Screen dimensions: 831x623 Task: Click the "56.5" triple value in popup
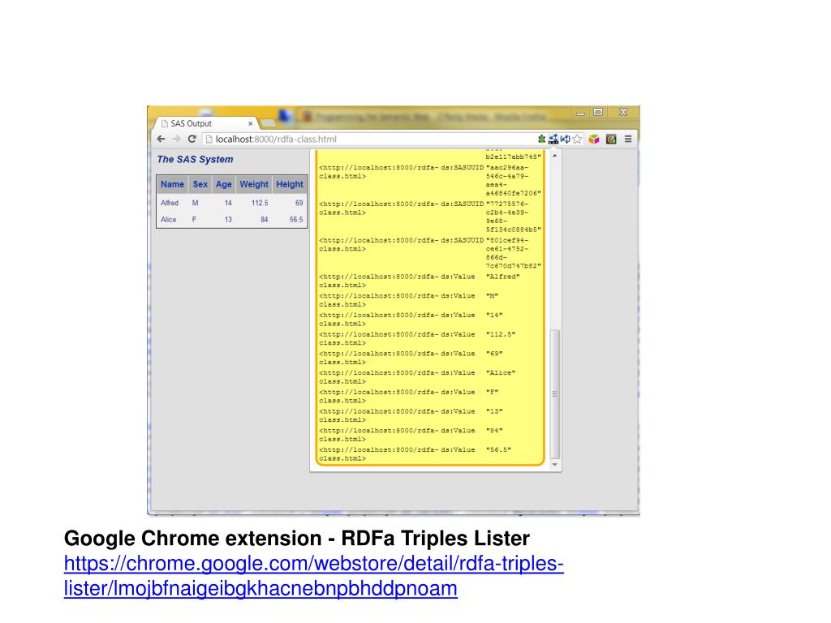click(x=499, y=449)
